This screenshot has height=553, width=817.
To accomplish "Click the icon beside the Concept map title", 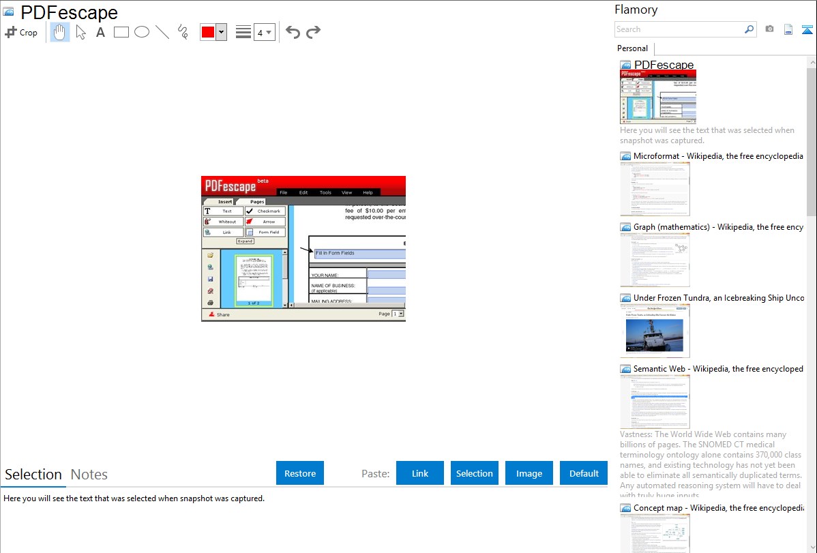I will click(625, 508).
